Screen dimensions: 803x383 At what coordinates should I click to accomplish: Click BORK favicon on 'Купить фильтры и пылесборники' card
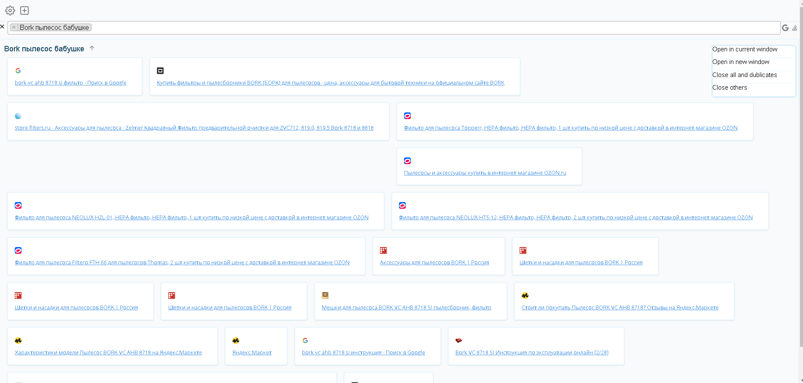point(160,71)
